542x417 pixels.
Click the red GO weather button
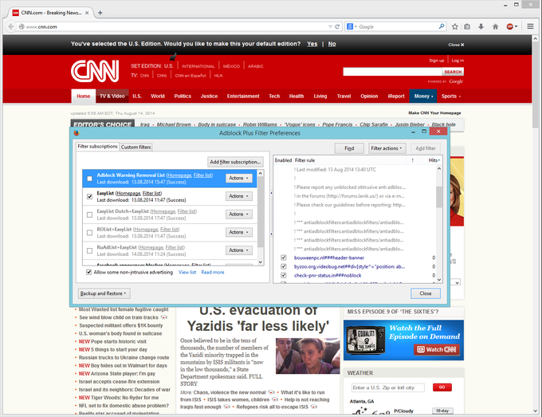442,387
